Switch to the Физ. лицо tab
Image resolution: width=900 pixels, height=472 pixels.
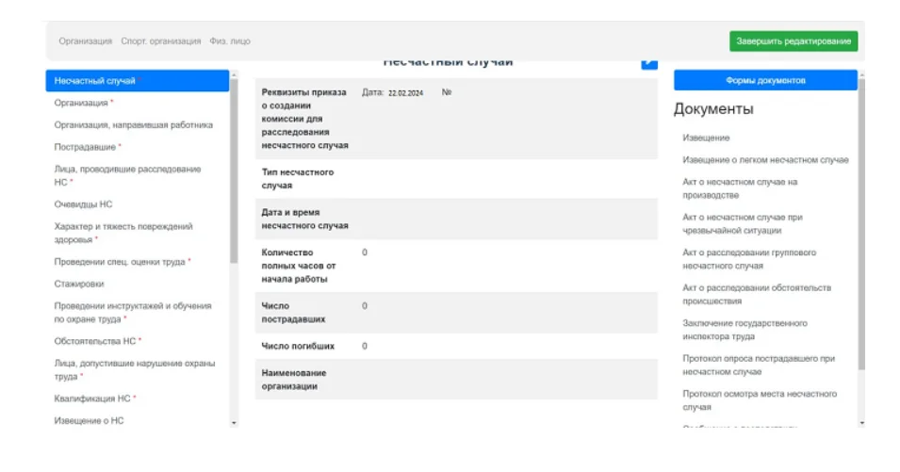click(x=230, y=41)
